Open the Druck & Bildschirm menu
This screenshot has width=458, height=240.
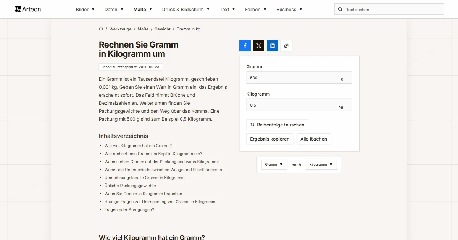click(186, 10)
